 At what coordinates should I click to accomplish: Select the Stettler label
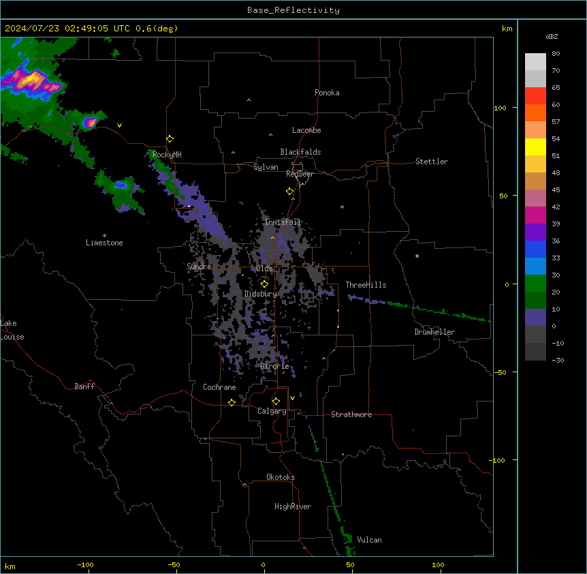432,162
